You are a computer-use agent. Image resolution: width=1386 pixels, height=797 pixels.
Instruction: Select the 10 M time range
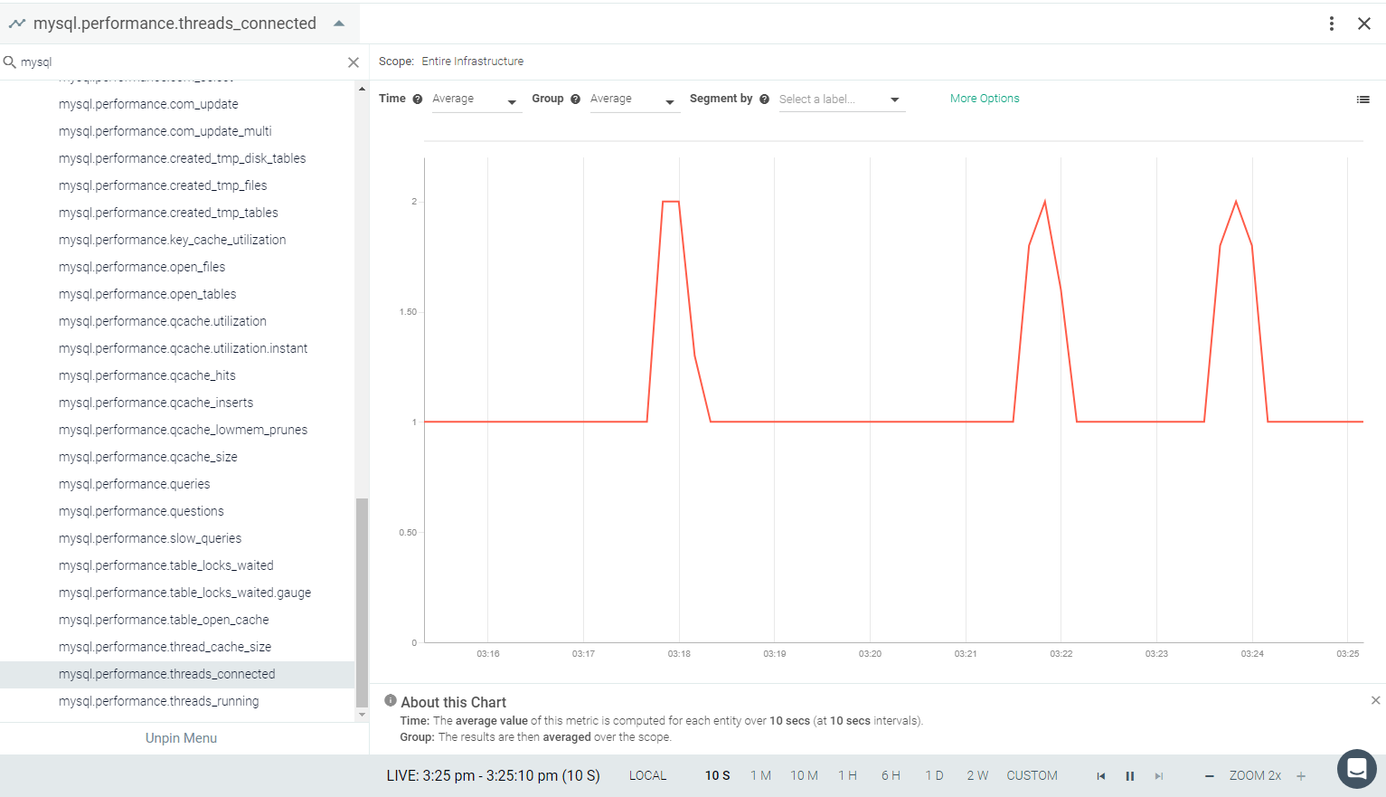click(804, 776)
